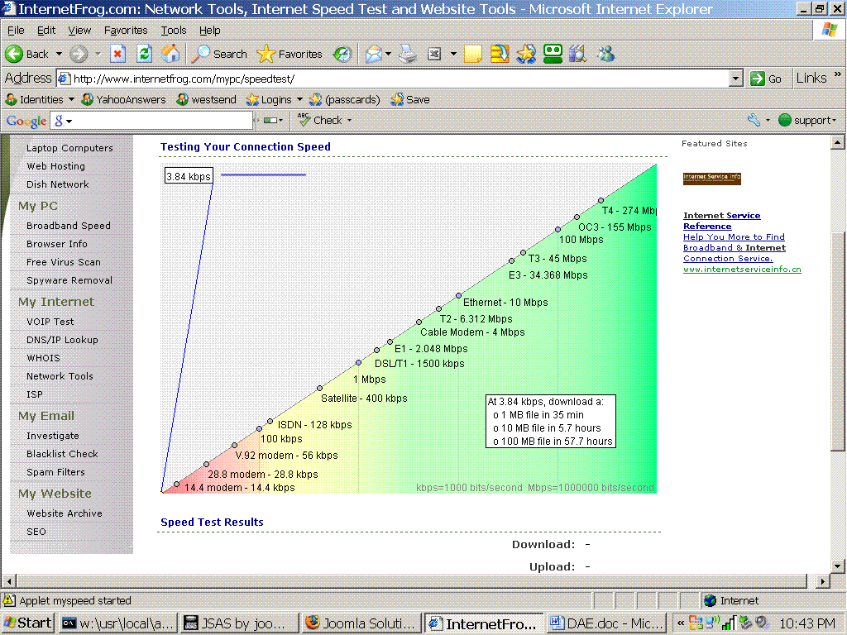Launch the Messenger people icon
The height and width of the screenshot is (635, 847).
(x=605, y=54)
